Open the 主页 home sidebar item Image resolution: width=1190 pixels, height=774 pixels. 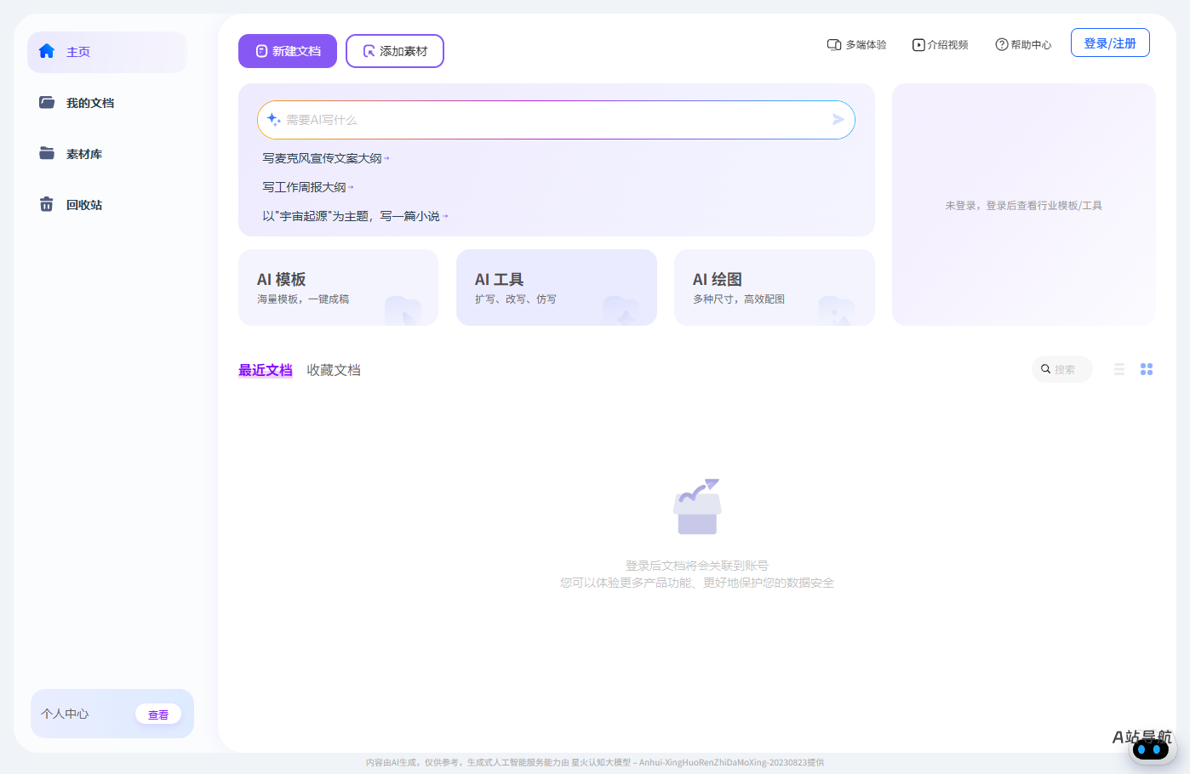point(107,52)
